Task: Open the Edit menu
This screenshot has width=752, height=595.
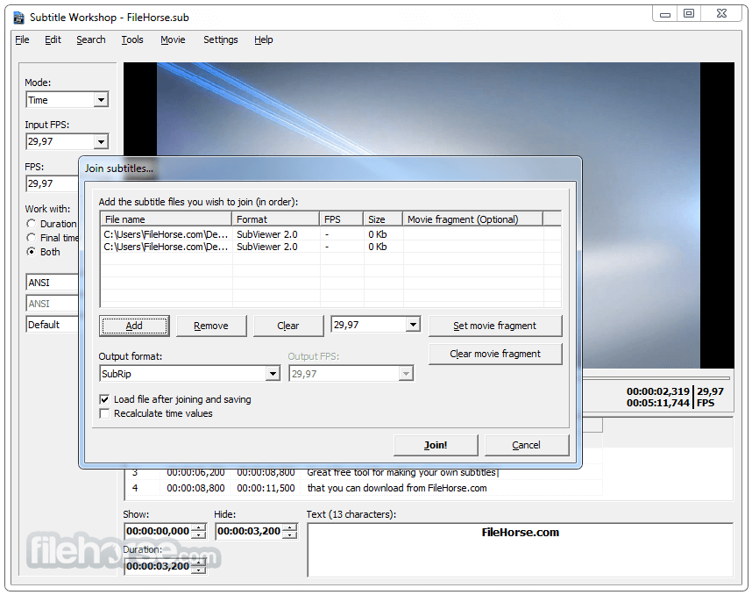Action: (53, 39)
